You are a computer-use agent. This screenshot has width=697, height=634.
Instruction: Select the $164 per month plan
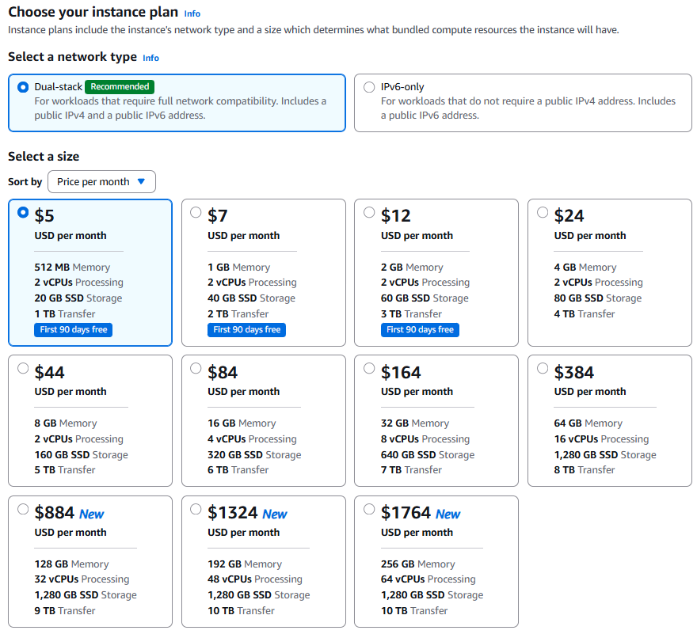tap(368, 368)
